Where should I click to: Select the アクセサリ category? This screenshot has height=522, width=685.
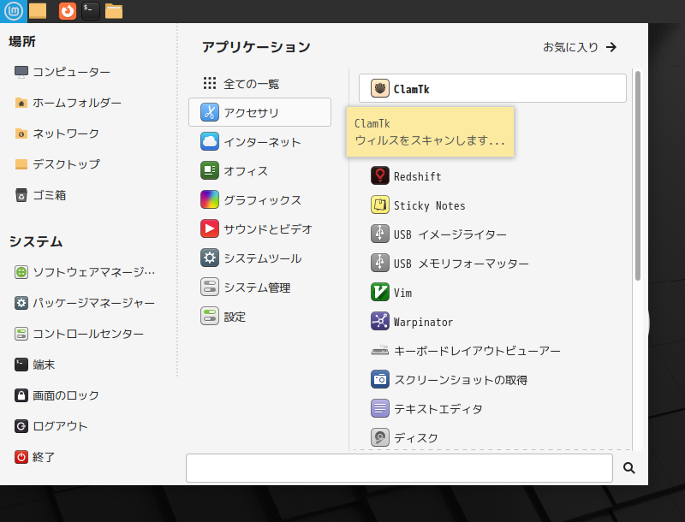[259, 112]
